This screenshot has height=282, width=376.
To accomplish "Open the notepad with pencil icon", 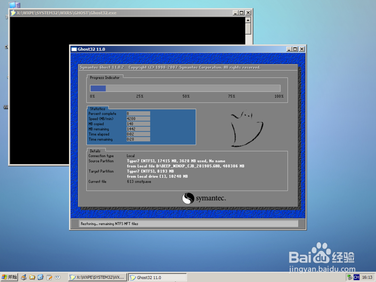I will (x=49, y=277).
